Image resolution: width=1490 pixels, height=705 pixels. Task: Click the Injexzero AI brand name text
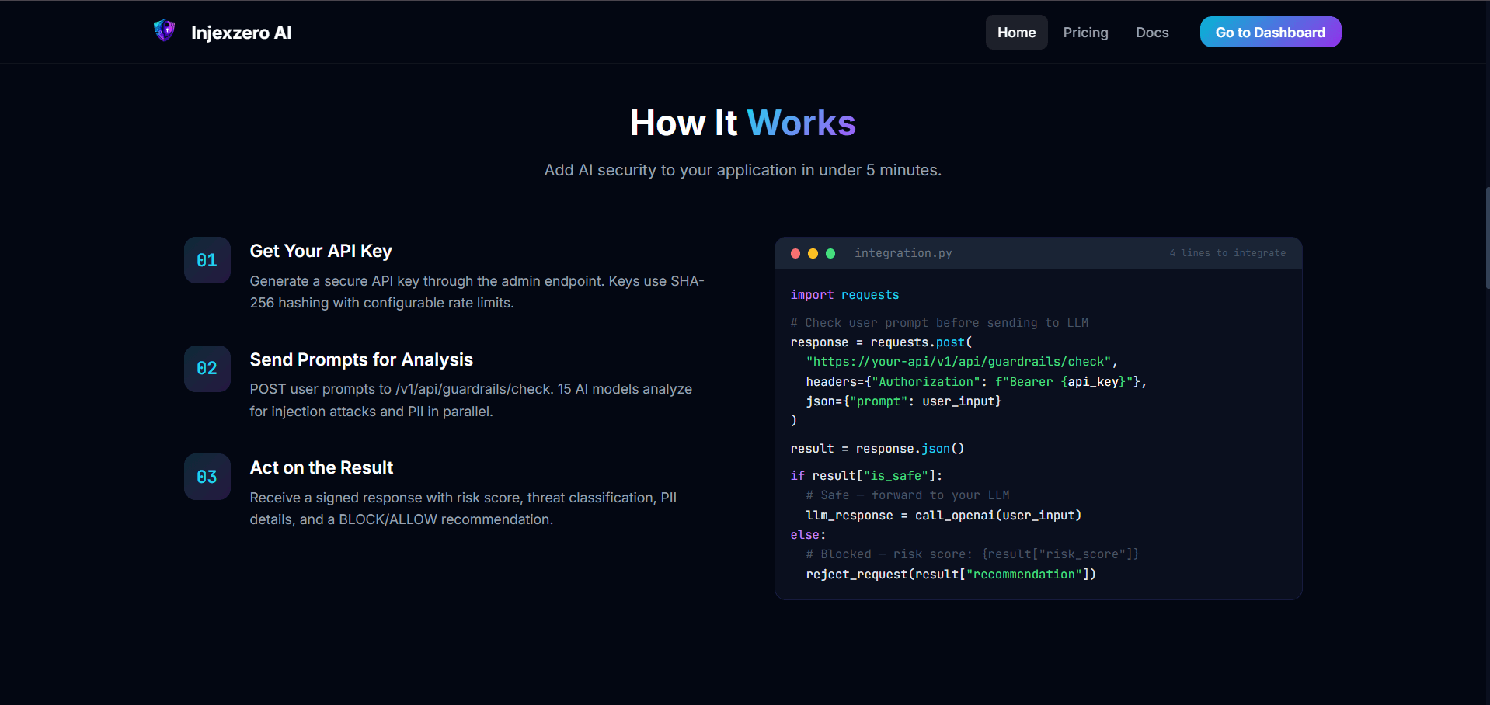coord(241,33)
